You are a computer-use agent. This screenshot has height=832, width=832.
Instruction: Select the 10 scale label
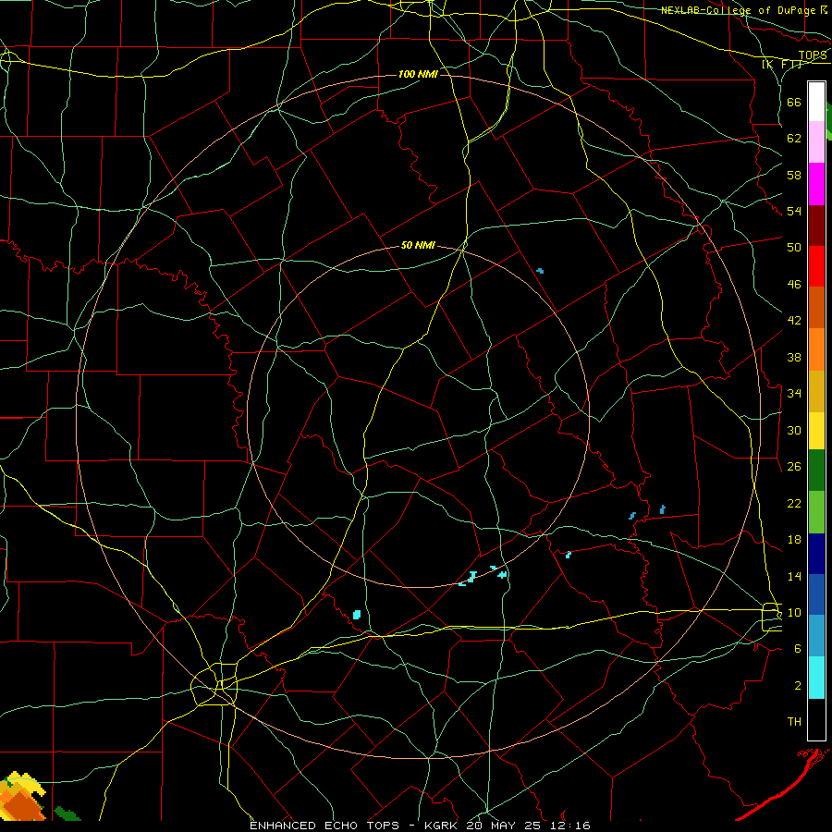(794, 613)
